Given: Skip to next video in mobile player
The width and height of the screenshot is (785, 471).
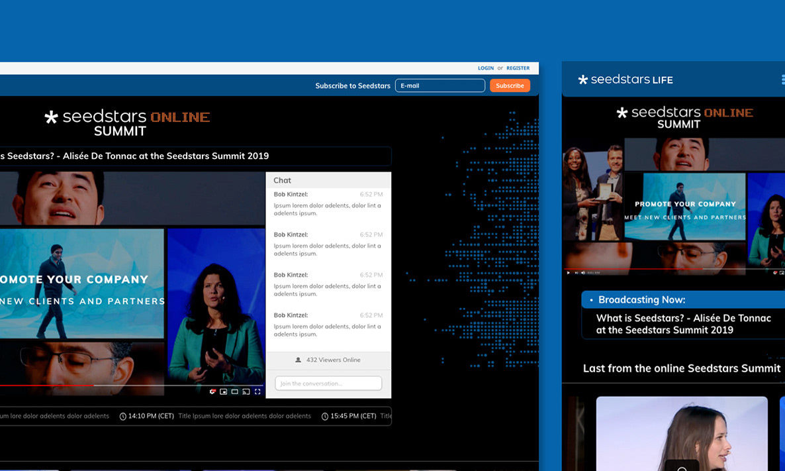Looking at the screenshot, I should pos(577,272).
